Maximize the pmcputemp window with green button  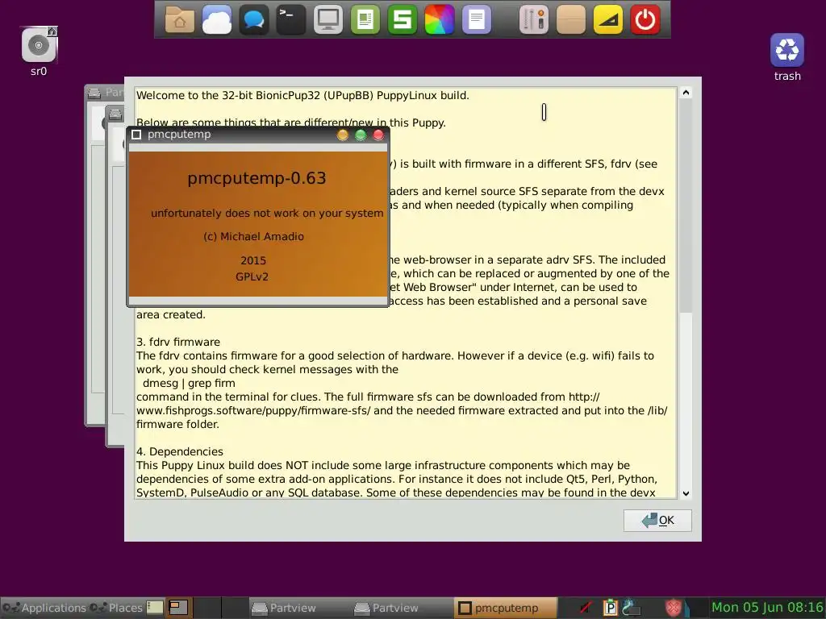(361, 135)
